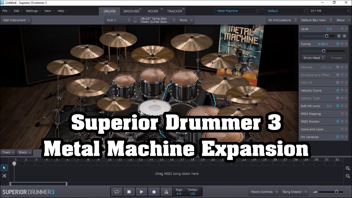Open the Drum Head dropdown
Viewport: 352px width, 198px height.
tap(313, 58)
